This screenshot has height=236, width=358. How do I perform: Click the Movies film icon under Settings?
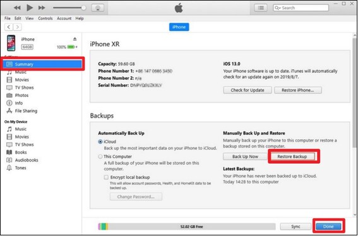pos(9,80)
